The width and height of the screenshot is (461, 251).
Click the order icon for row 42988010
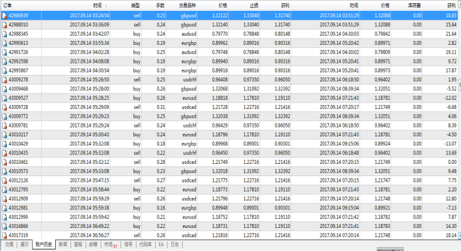pos(4,25)
